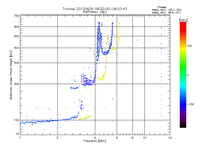The height and width of the screenshot is (150, 200).
Task: Click the y-axis tick '600'
Action: coord(16,27)
